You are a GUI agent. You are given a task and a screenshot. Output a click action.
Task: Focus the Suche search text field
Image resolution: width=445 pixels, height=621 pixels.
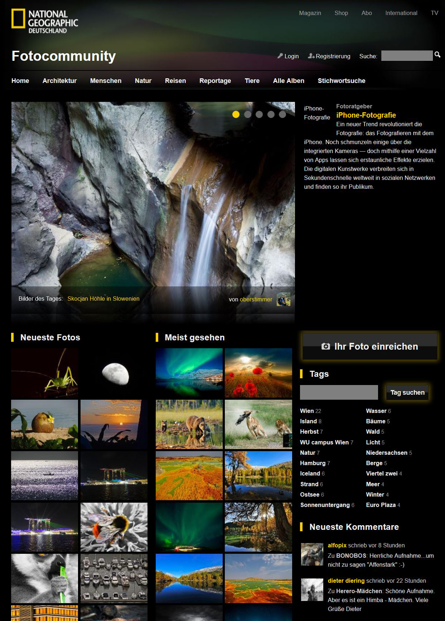click(x=407, y=56)
